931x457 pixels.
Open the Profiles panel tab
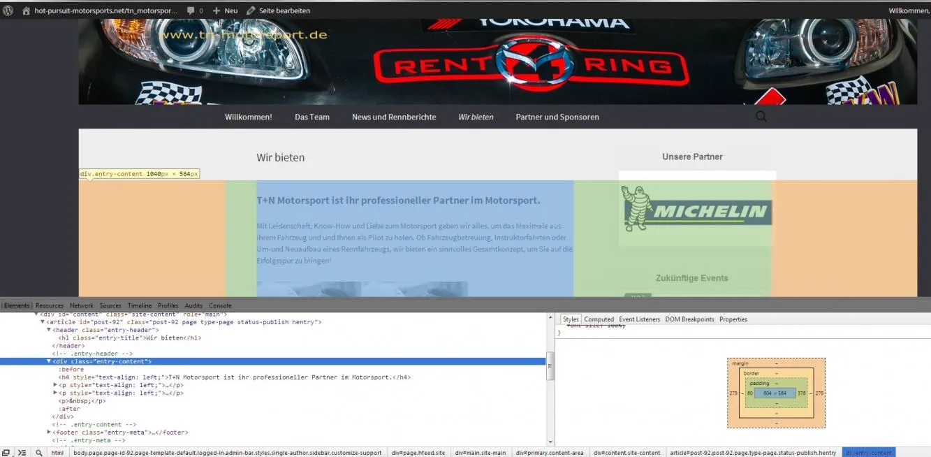coord(168,305)
